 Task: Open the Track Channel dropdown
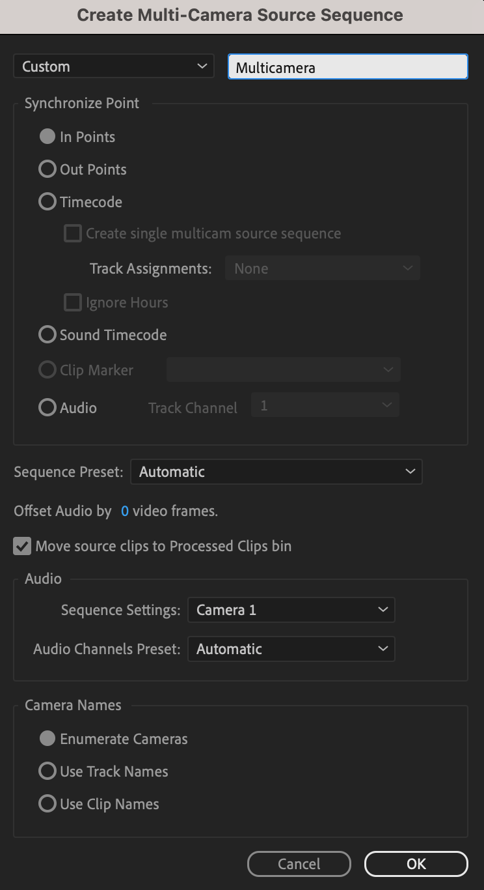click(x=325, y=406)
